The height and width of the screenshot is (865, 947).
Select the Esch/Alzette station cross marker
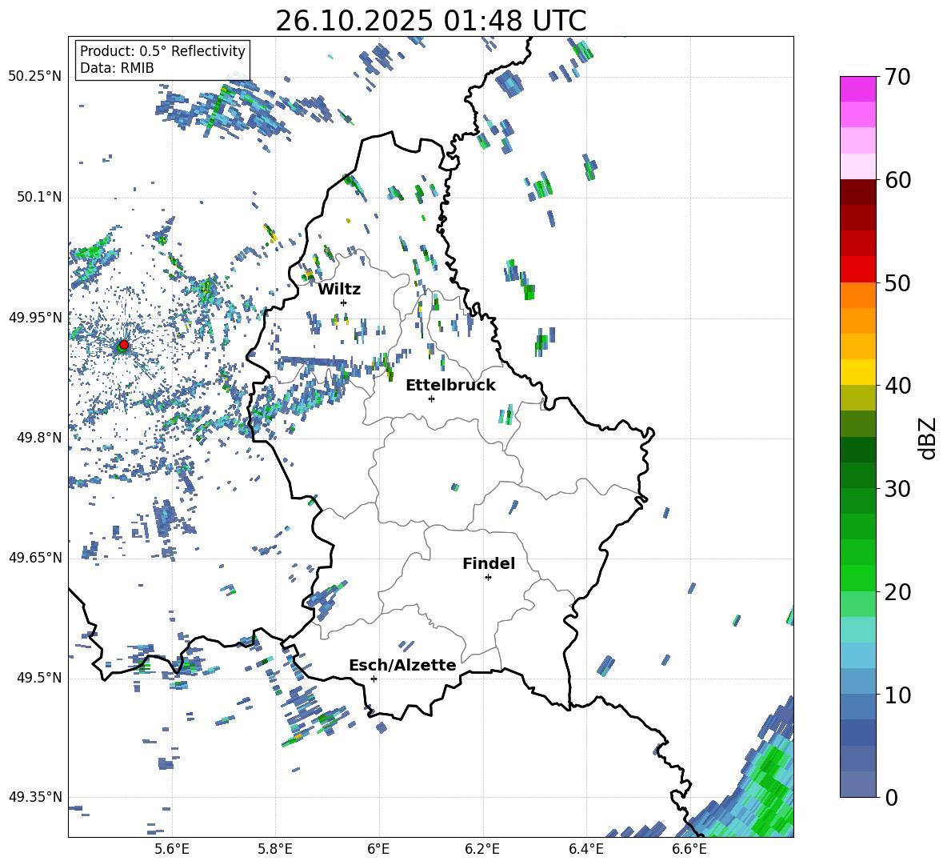374,679
